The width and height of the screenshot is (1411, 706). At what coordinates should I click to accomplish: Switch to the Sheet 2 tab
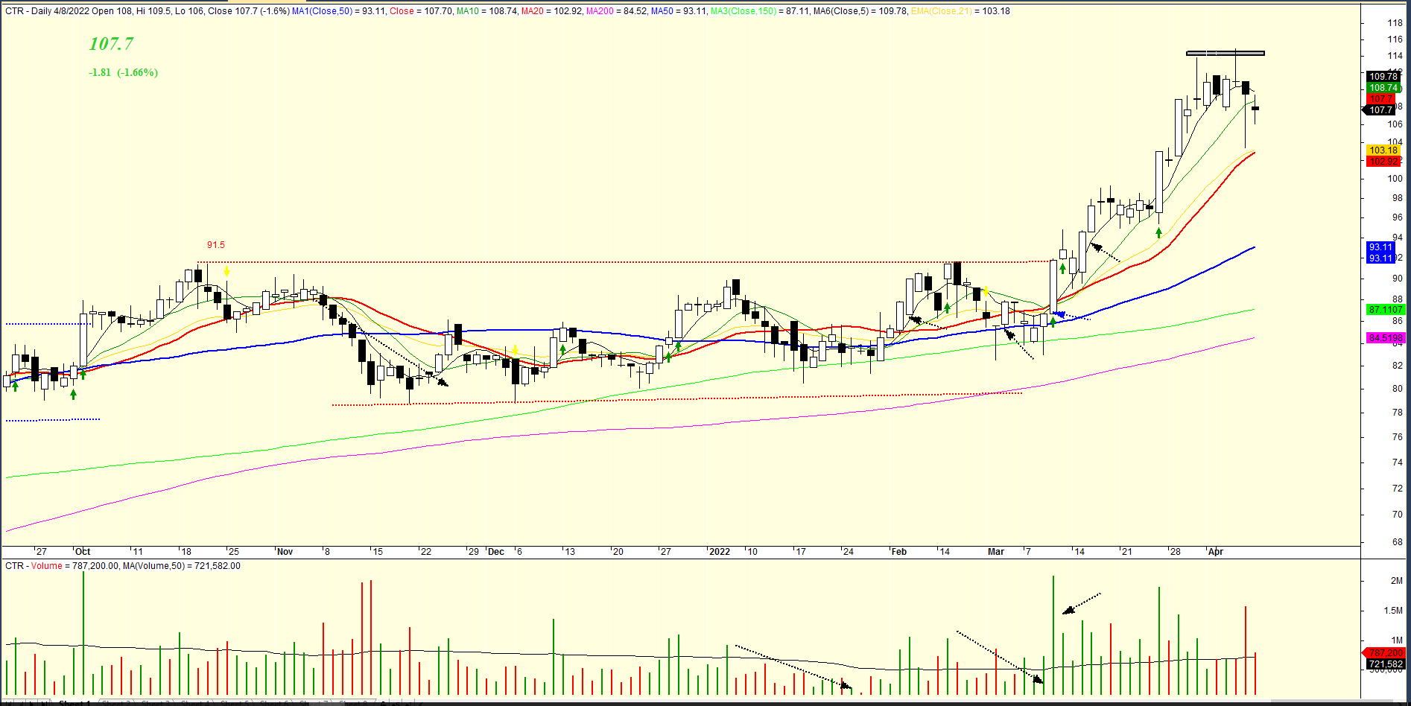pos(115,702)
